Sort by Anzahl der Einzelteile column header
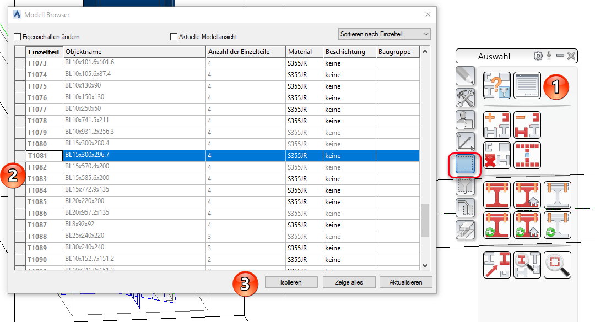The image size is (595, 322). pyautogui.click(x=246, y=52)
